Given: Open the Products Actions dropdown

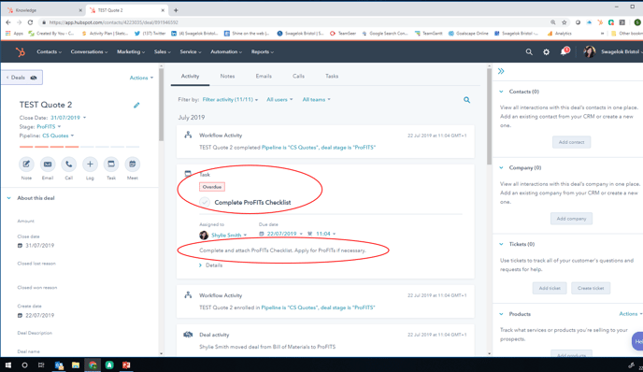Looking at the screenshot, I should (630, 314).
